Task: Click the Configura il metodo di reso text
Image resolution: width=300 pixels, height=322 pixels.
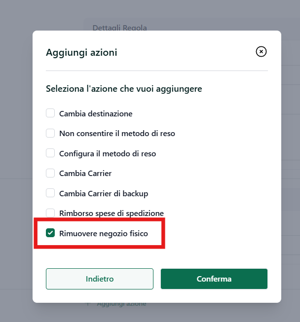Action: coord(108,154)
